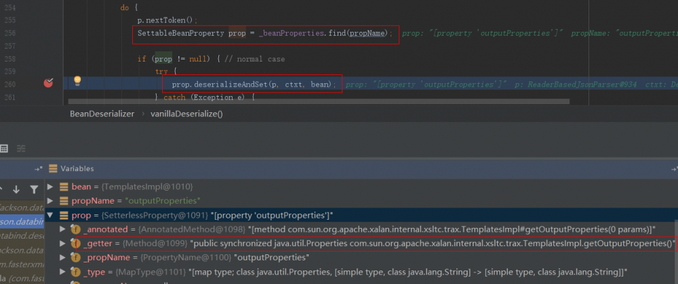Go to next frame with the down arrow
Screen dimensions: 678x284
pyautogui.click(x=16, y=189)
